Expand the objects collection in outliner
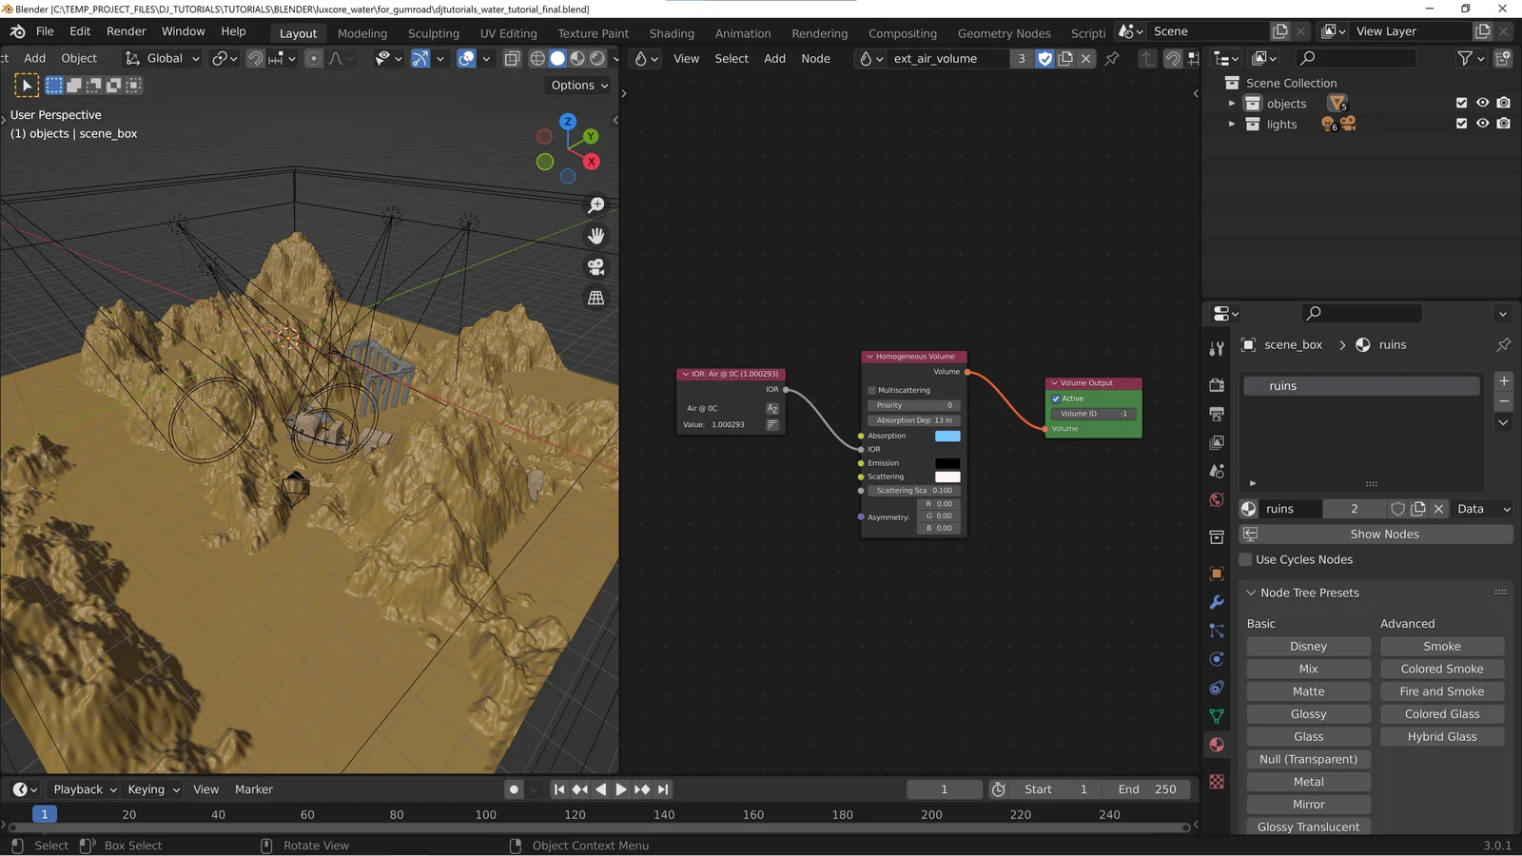Viewport: 1522px width, 856px height. [1232, 103]
